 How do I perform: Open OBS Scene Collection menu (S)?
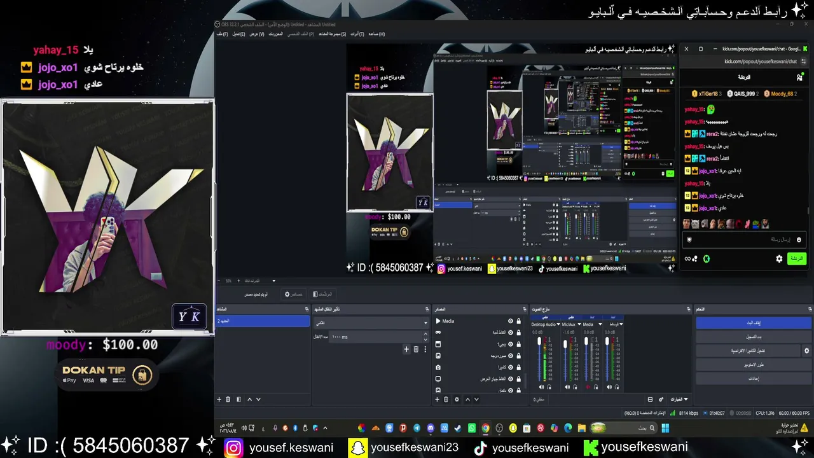333,34
